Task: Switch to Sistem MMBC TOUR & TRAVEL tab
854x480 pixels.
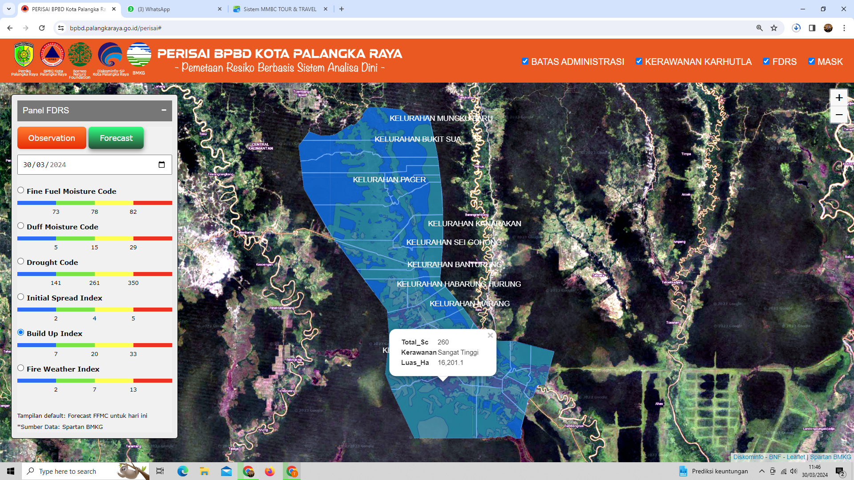Action: 280,9
